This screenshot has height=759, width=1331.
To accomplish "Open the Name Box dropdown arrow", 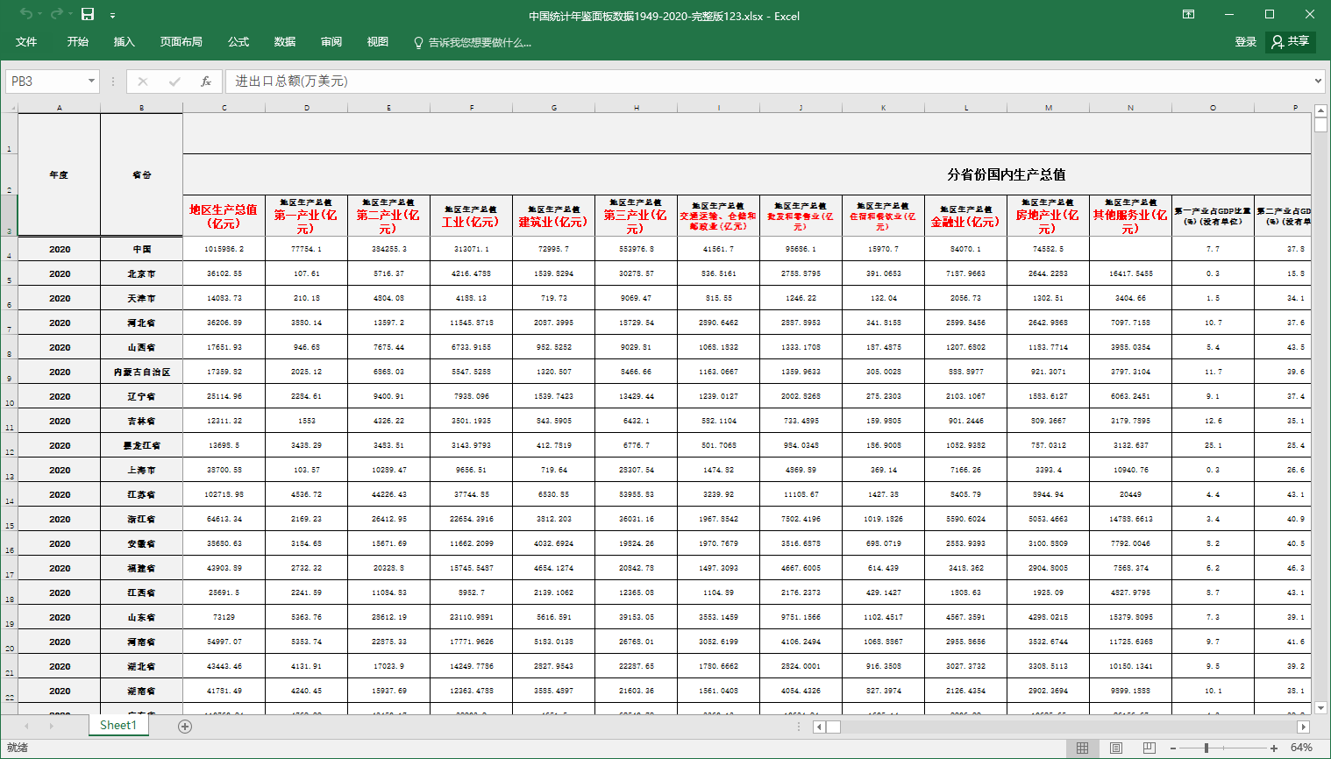I will click(91, 82).
